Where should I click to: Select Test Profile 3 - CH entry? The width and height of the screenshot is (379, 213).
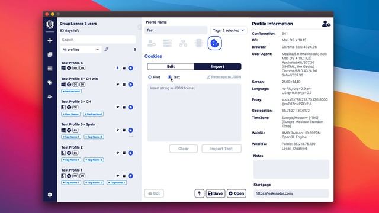pos(76,101)
